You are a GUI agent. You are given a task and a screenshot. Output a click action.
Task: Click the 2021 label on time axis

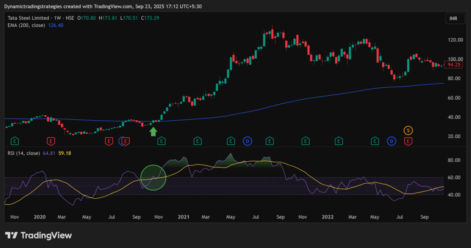coord(184,216)
